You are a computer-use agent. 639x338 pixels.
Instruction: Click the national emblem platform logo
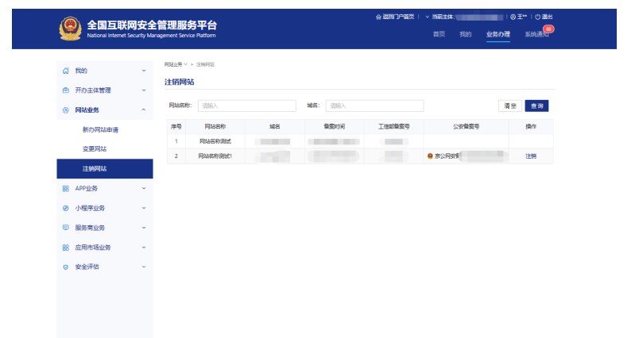(x=70, y=29)
